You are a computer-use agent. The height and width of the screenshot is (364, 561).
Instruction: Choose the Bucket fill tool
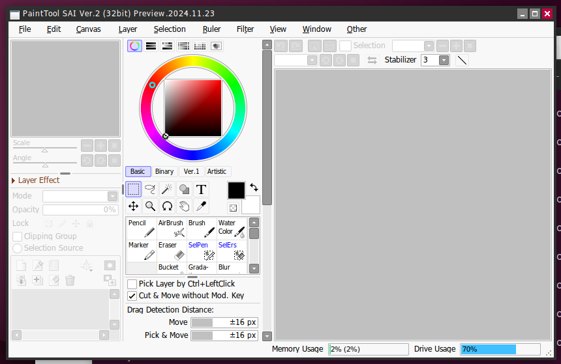tap(172, 268)
